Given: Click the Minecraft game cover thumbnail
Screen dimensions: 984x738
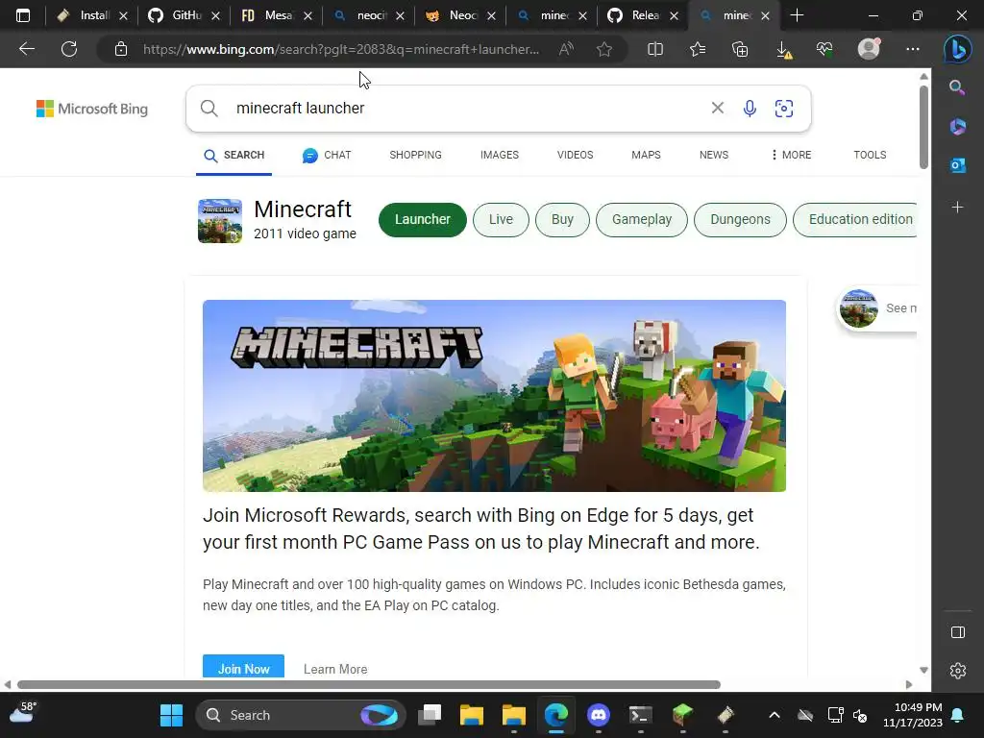Looking at the screenshot, I should [220, 221].
